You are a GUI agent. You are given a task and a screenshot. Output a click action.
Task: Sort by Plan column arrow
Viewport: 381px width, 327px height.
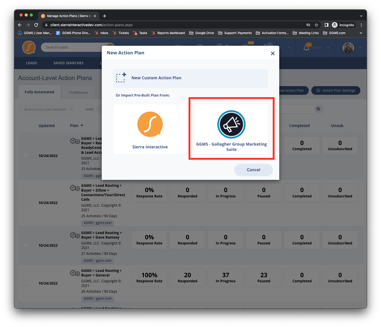(82, 126)
